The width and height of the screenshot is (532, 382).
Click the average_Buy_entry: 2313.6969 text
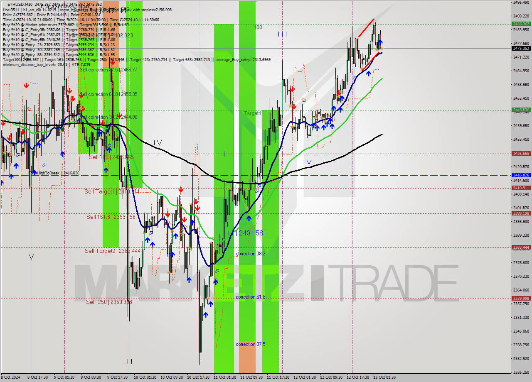(x=243, y=59)
